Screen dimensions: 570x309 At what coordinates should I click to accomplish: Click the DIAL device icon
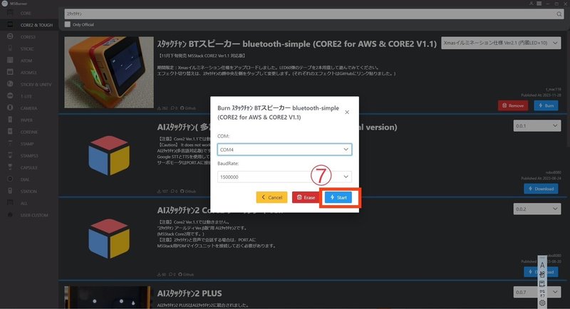[10, 179]
